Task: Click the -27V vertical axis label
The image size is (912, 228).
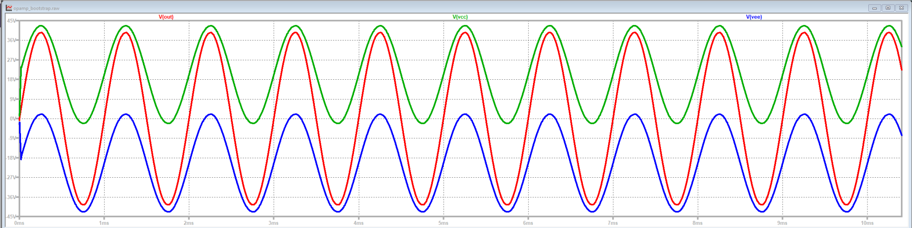Action: 11,177
